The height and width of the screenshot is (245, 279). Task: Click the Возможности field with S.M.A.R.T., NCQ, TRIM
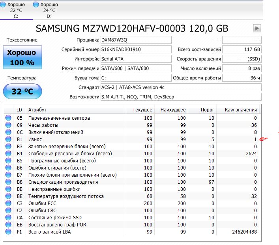coord(181,97)
